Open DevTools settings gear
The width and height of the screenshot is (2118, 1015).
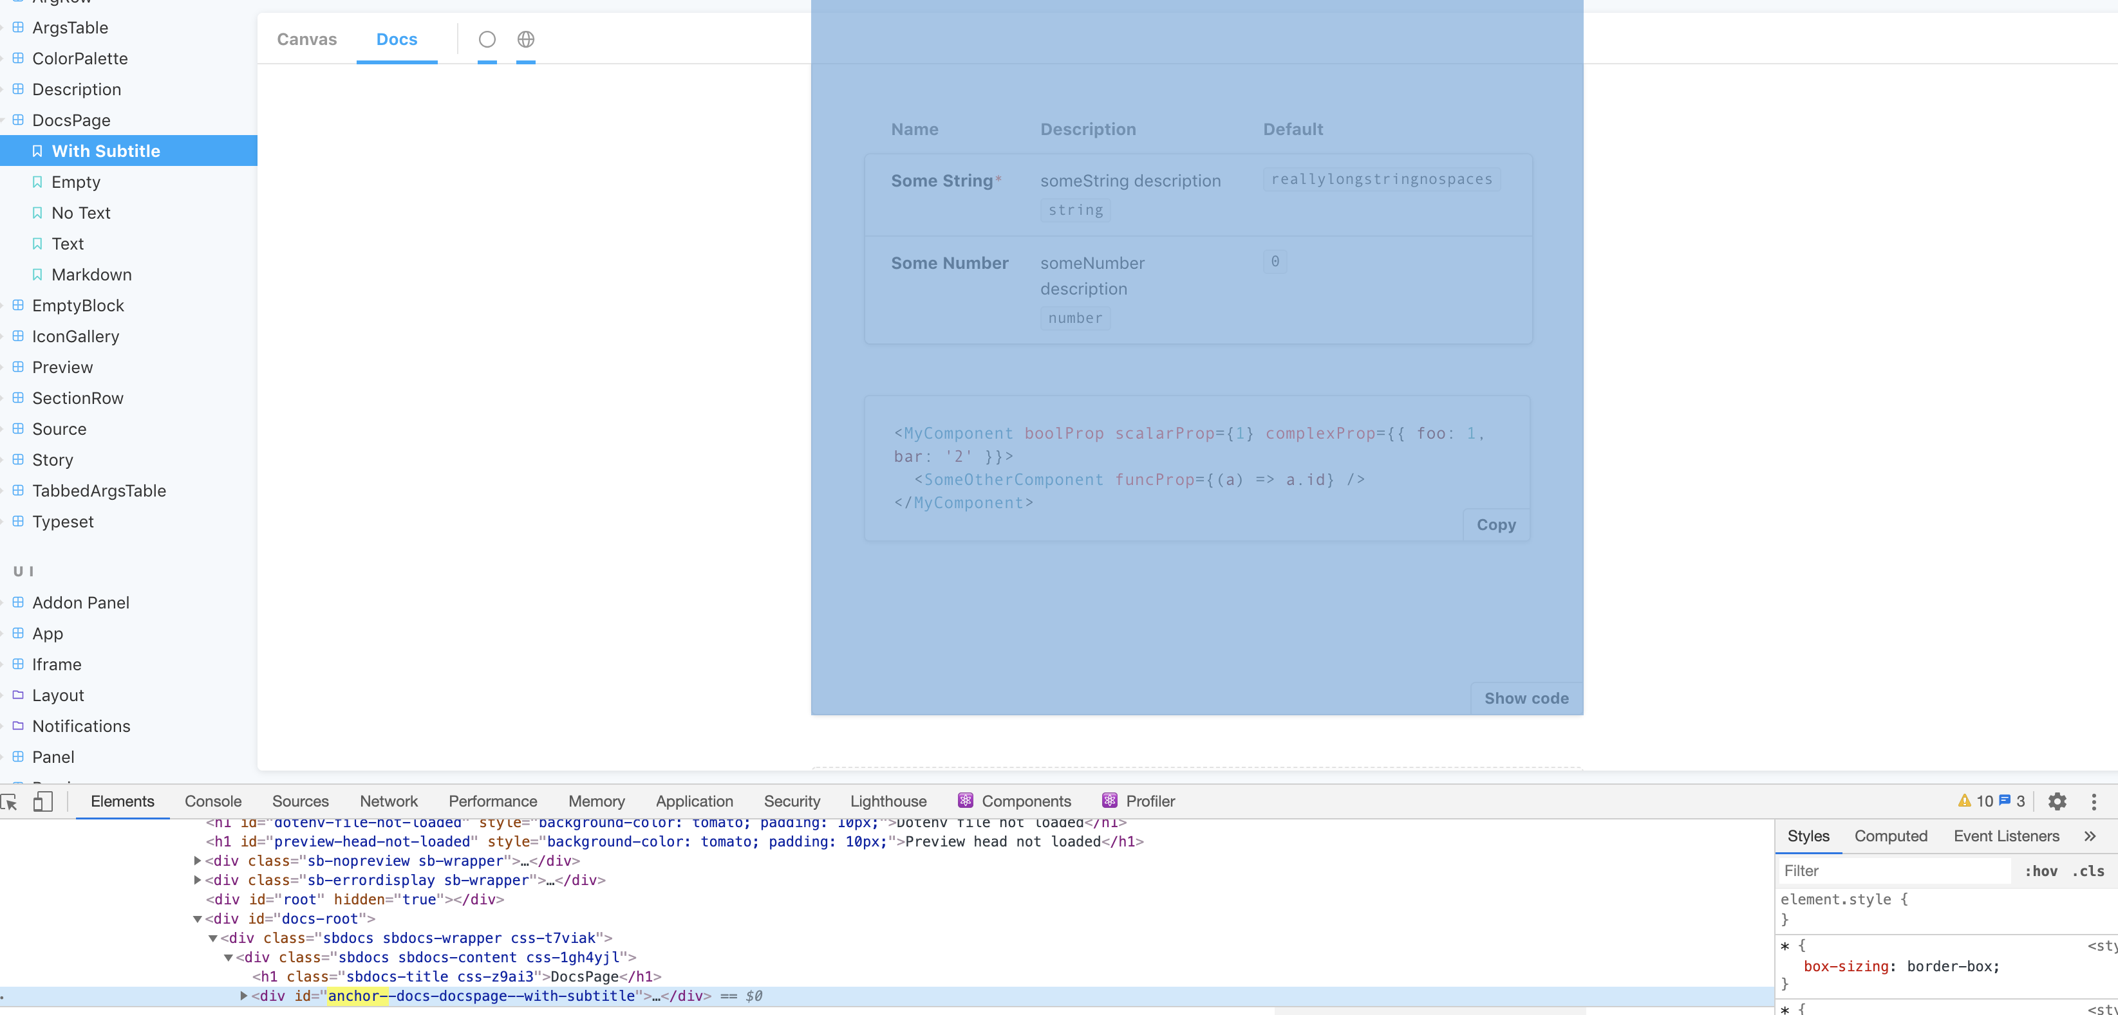coord(2056,801)
